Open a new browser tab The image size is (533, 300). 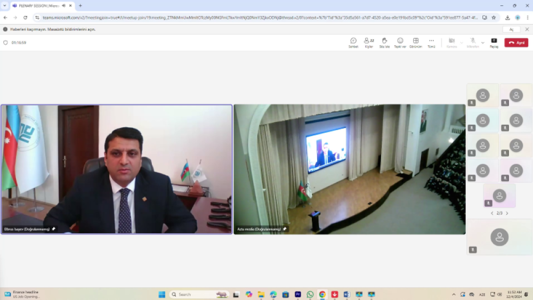pos(80,5)
